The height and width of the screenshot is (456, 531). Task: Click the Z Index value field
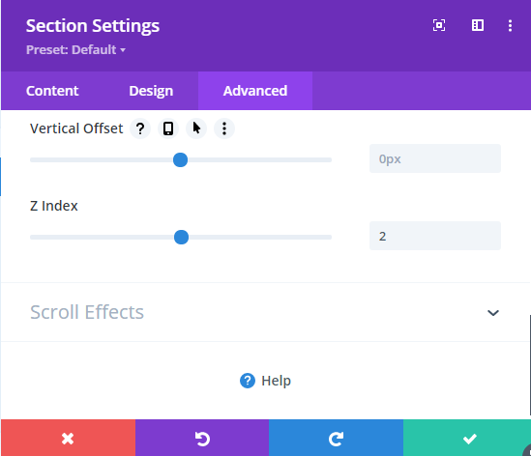(x=435, y=236)
